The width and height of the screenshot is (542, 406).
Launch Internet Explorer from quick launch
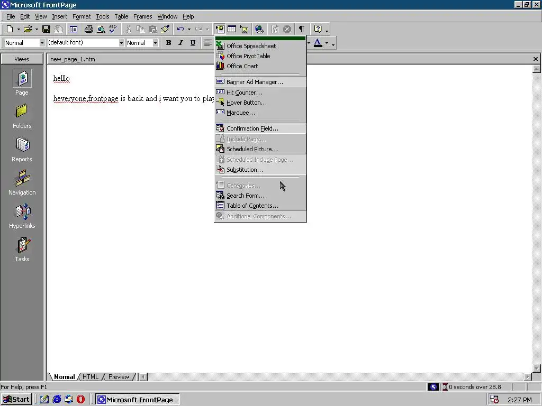pyautogui.click(x=57, y=400)
